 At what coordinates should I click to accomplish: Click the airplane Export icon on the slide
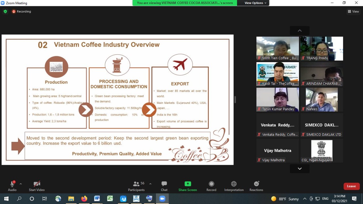[180, 65]
